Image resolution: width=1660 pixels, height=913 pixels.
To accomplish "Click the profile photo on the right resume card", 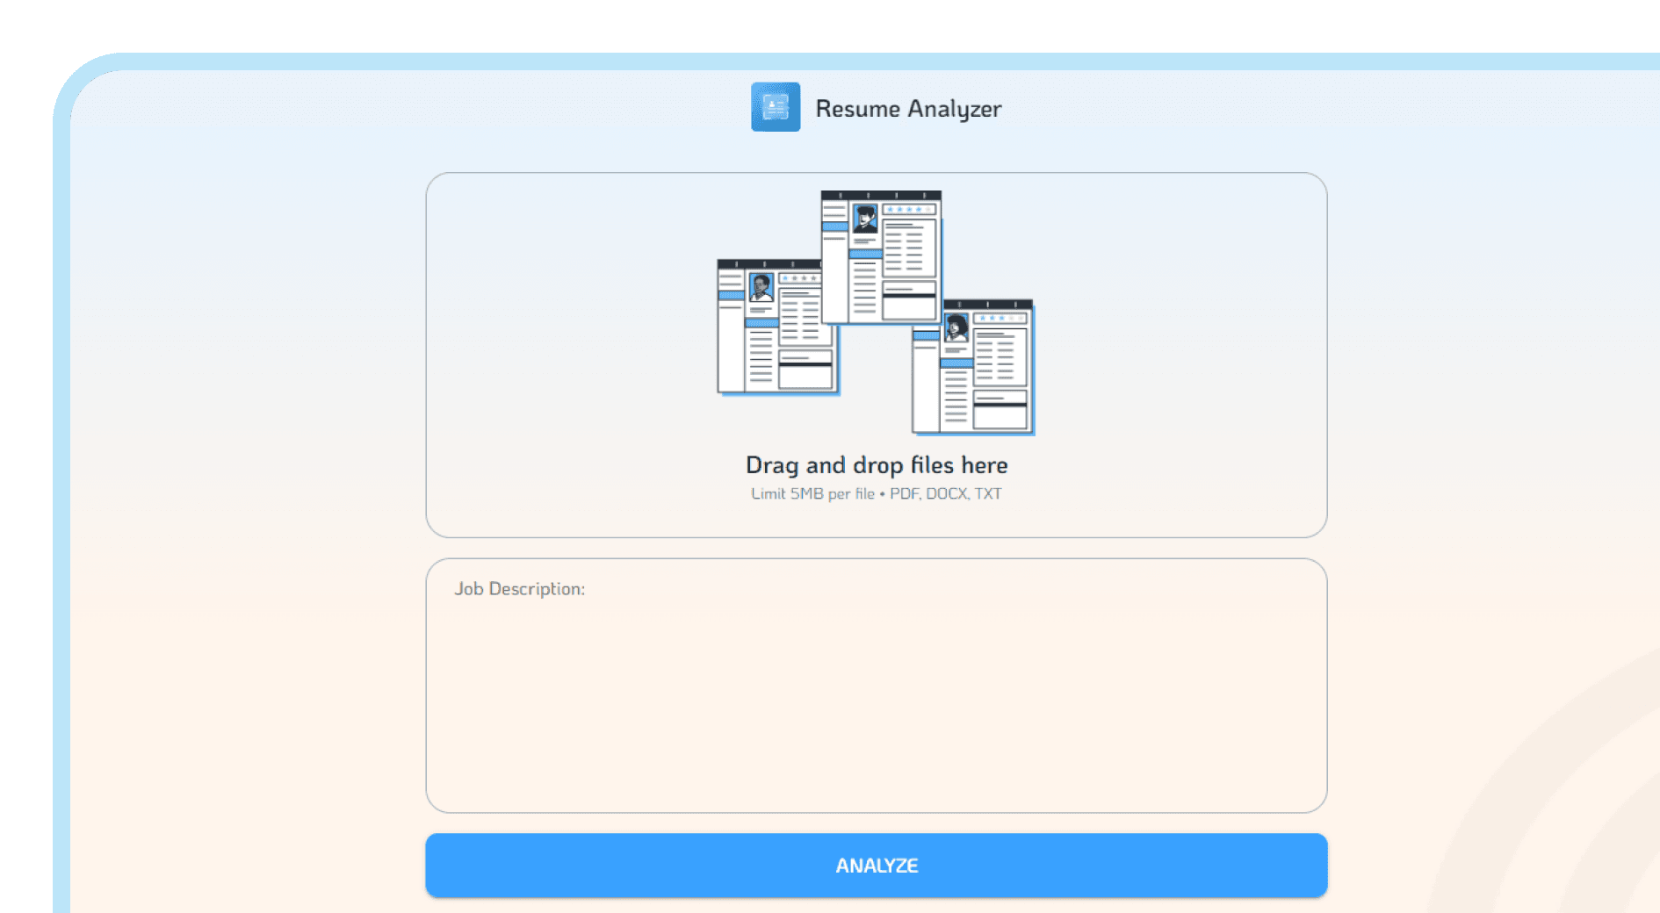I will (955, 327).
